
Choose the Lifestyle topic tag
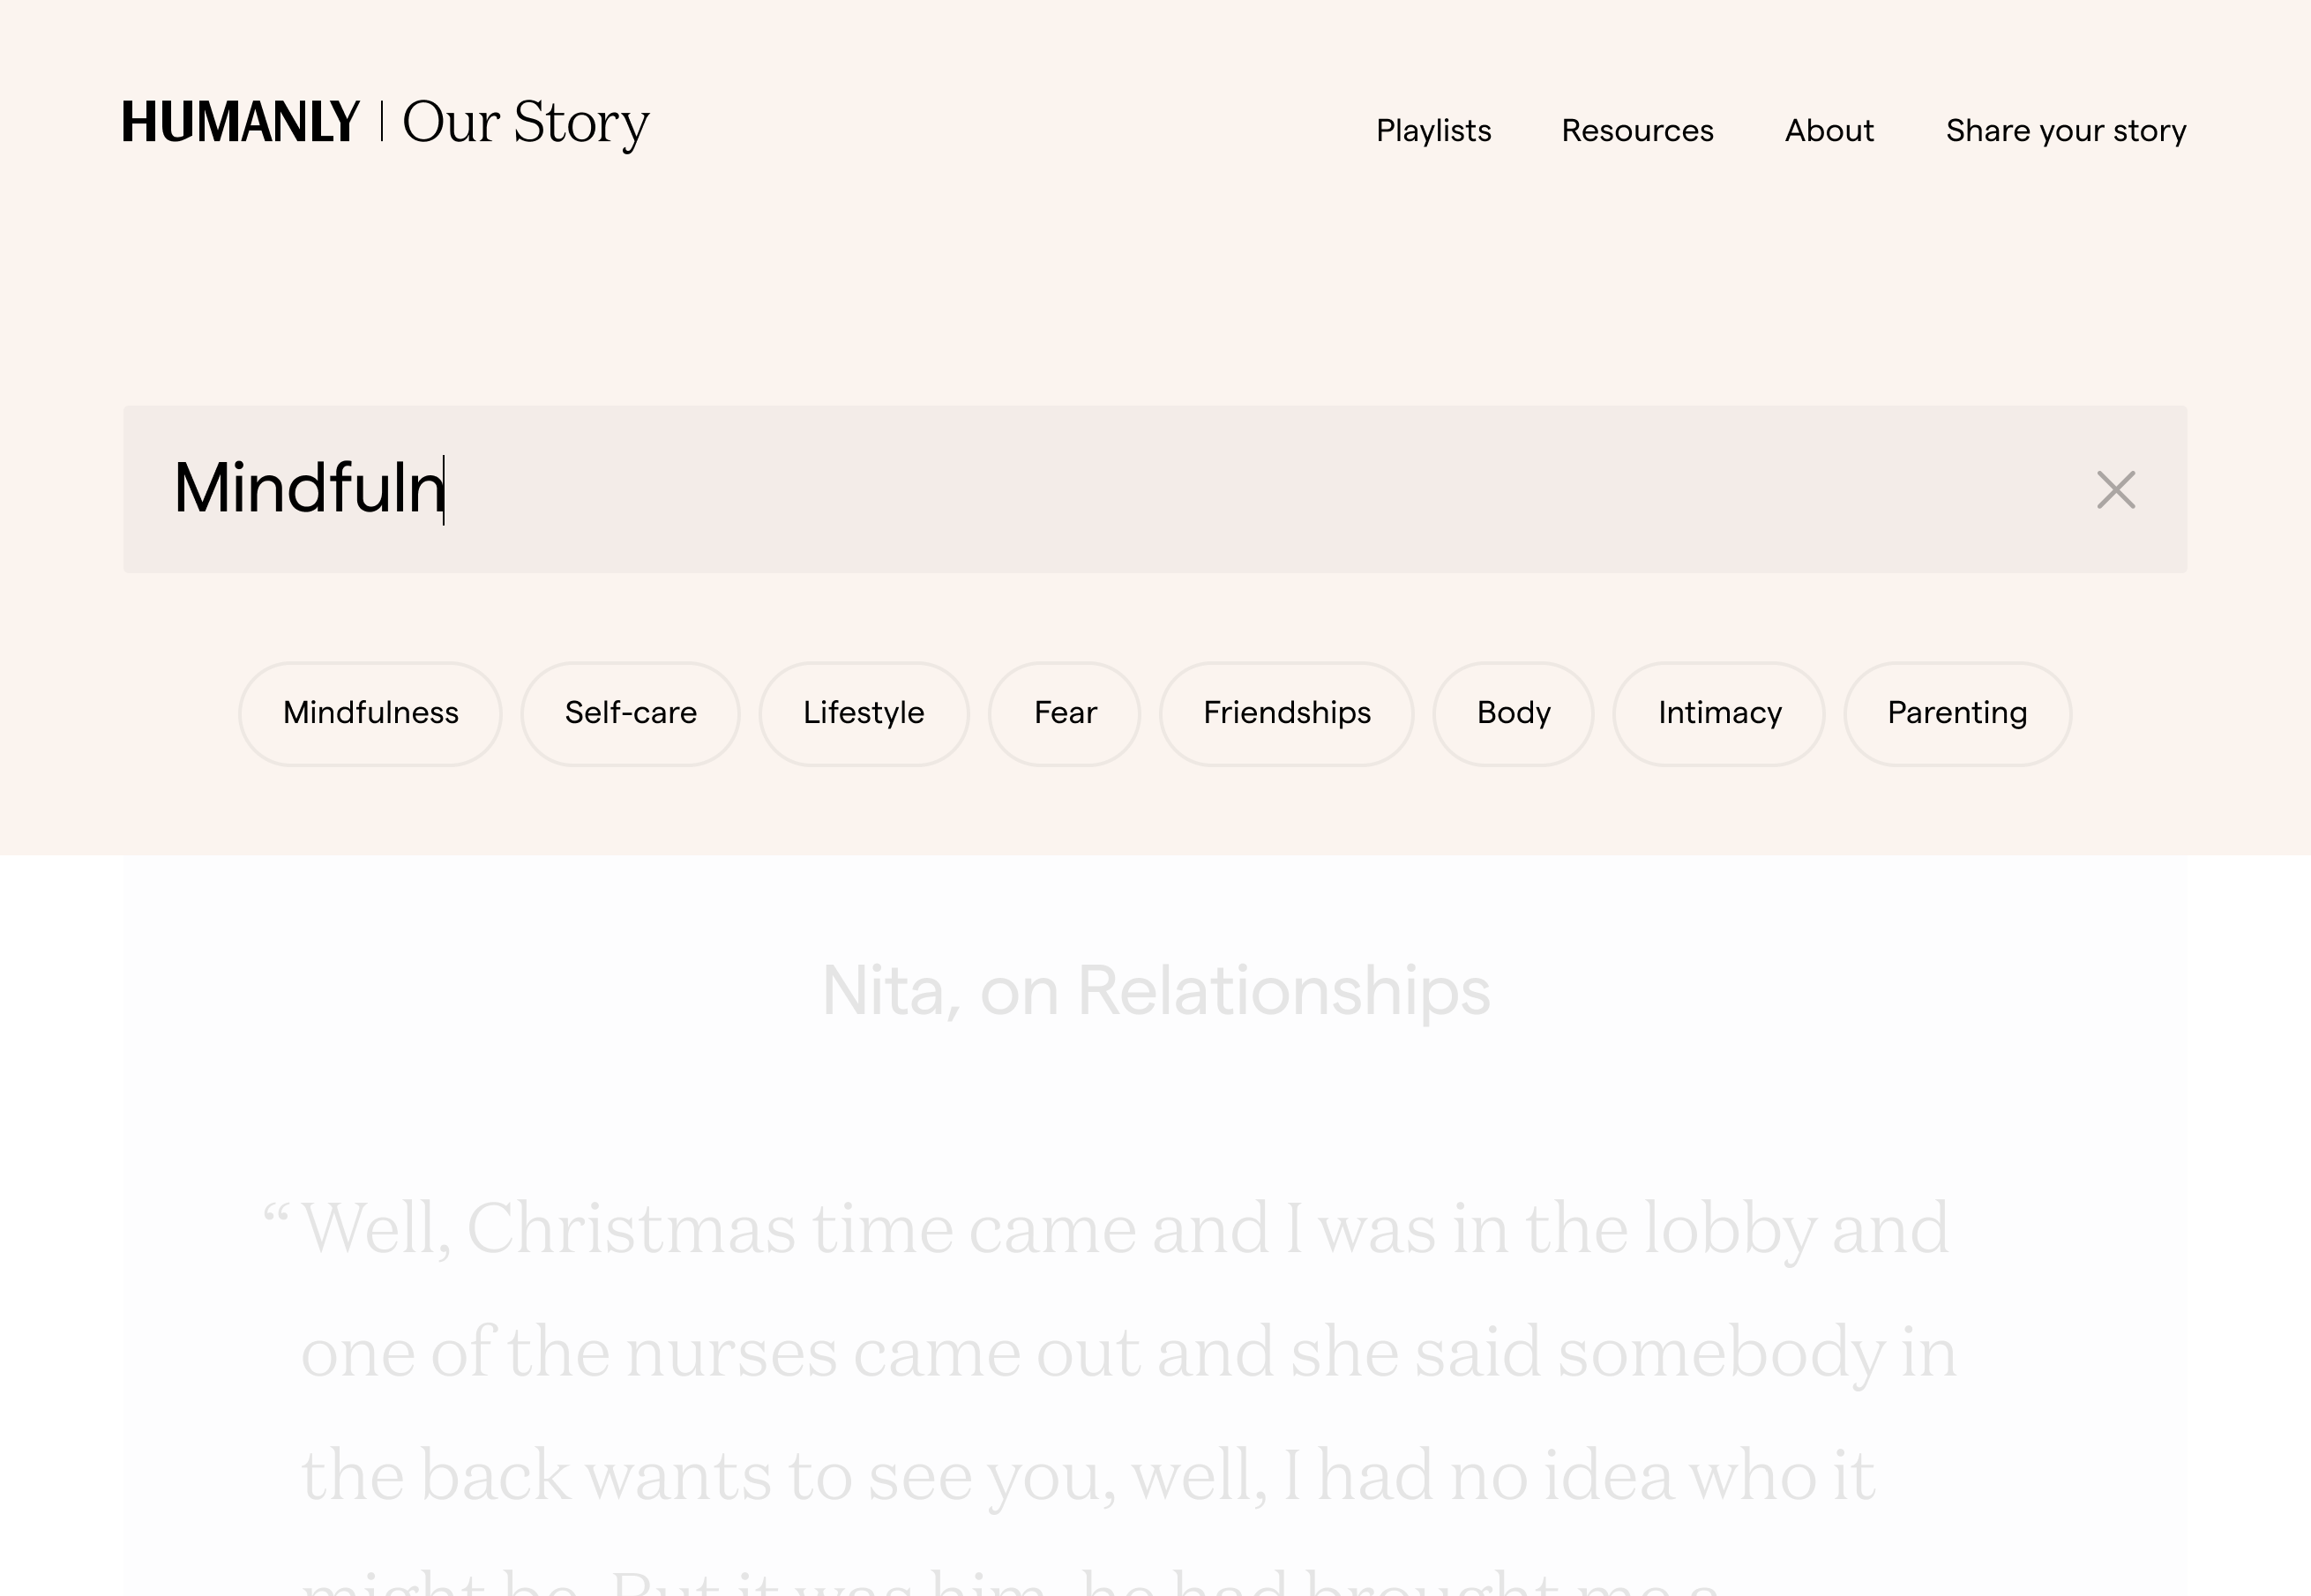(x=864, y=713)
